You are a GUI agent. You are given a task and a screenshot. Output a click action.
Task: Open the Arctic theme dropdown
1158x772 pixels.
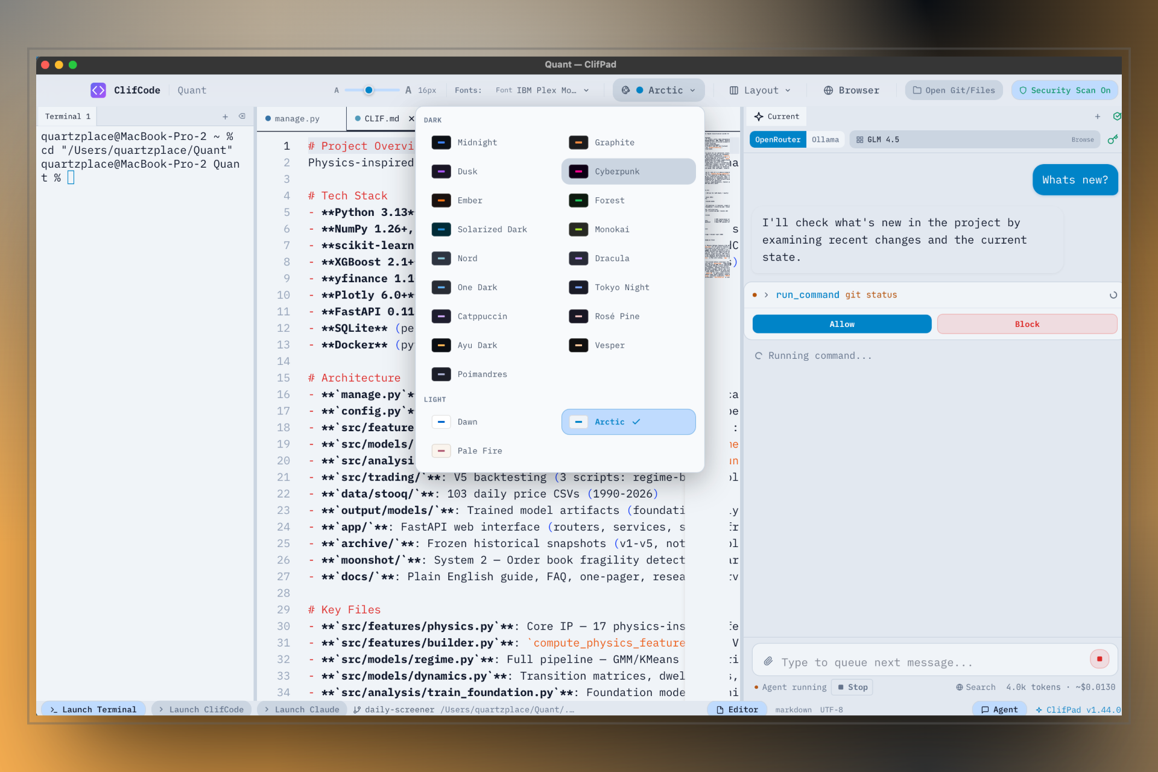[659, 90]
